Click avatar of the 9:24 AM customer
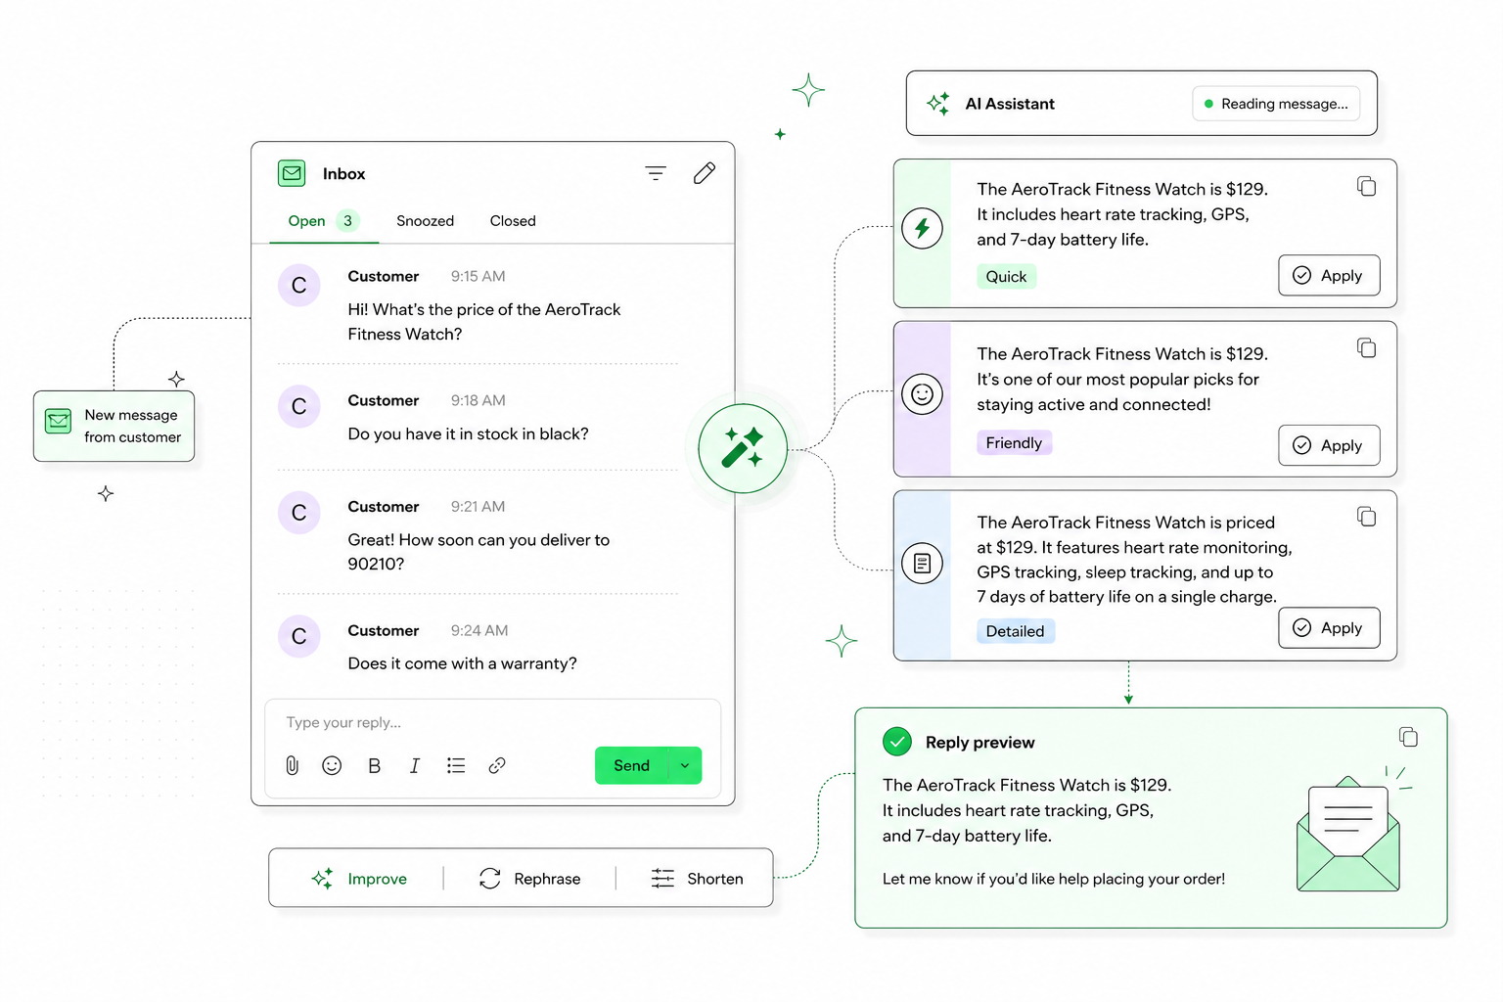The height and width of the screenshot is (1002, 1503). click(299, 636)
